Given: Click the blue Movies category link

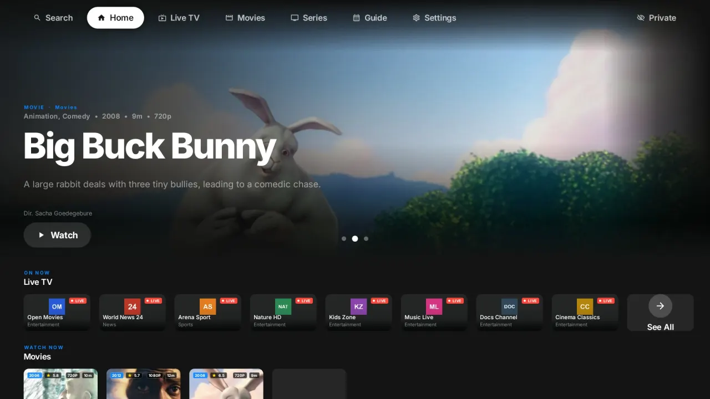Looking at the screenshot, I should (66, 108).
